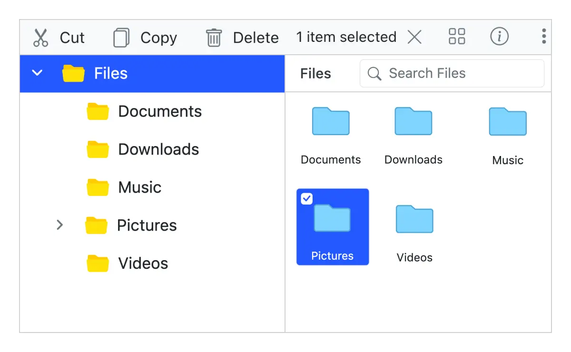Collapse the Files tree with its chevron
The image size is (571, 352).
click(x=37, y=73)
